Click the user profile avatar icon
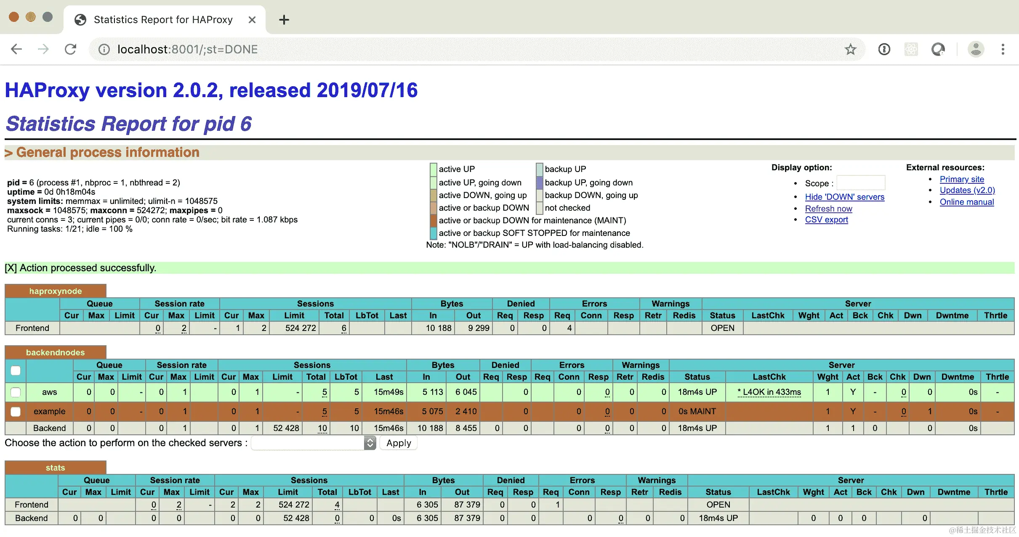Viewport: 1019px width, 537px height. click(x=976, y=49)
